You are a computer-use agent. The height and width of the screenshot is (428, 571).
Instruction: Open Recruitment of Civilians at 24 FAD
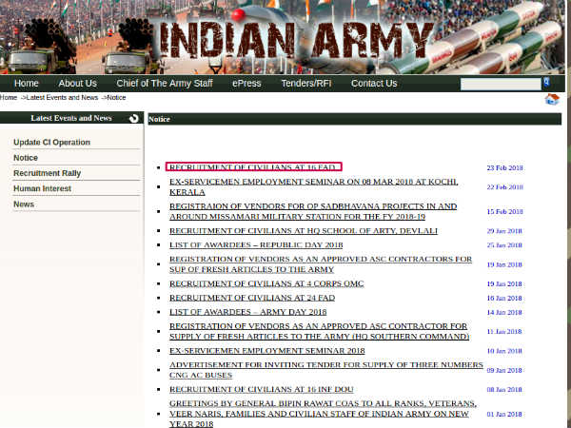tap(252, 298)
